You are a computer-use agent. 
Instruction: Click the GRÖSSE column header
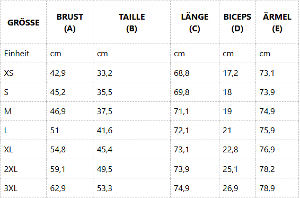23,23
